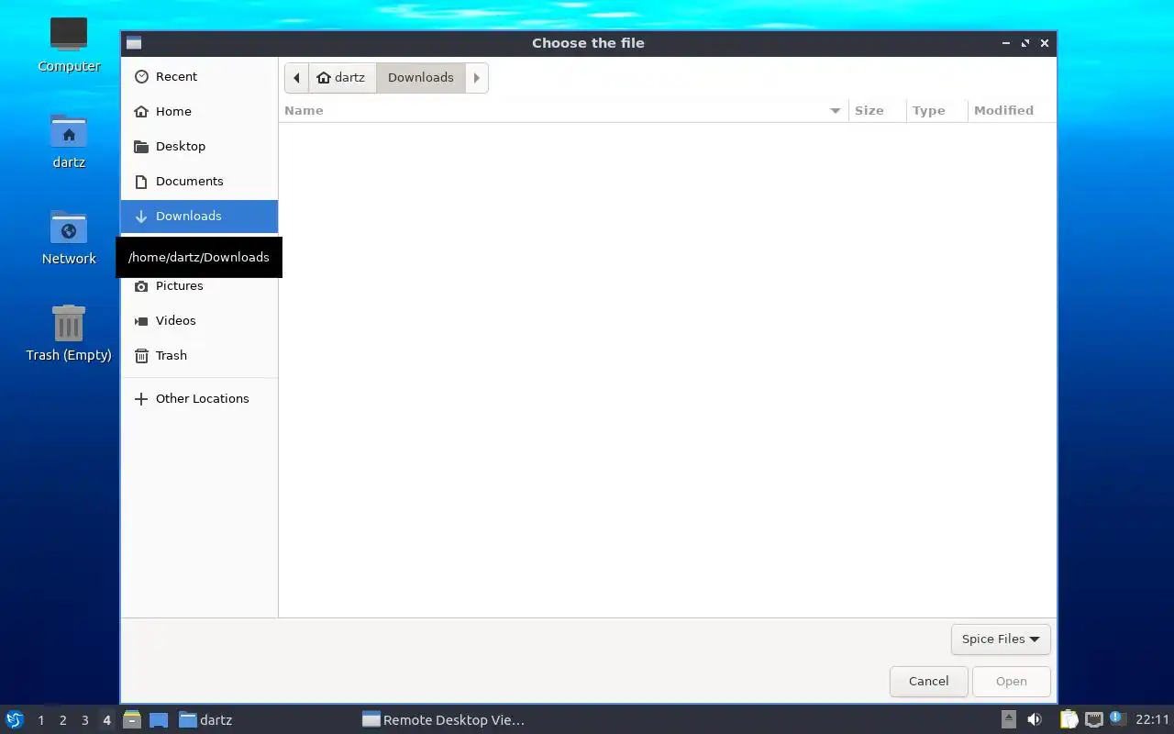Open Documents in the sidebar

coord(199,182)
